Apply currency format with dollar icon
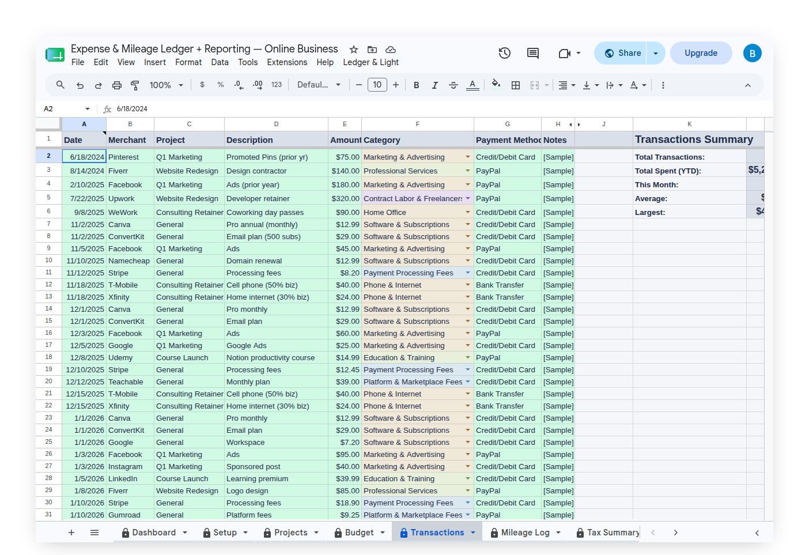This screenshot has height=555, width=809. click(x=202, y=85)
